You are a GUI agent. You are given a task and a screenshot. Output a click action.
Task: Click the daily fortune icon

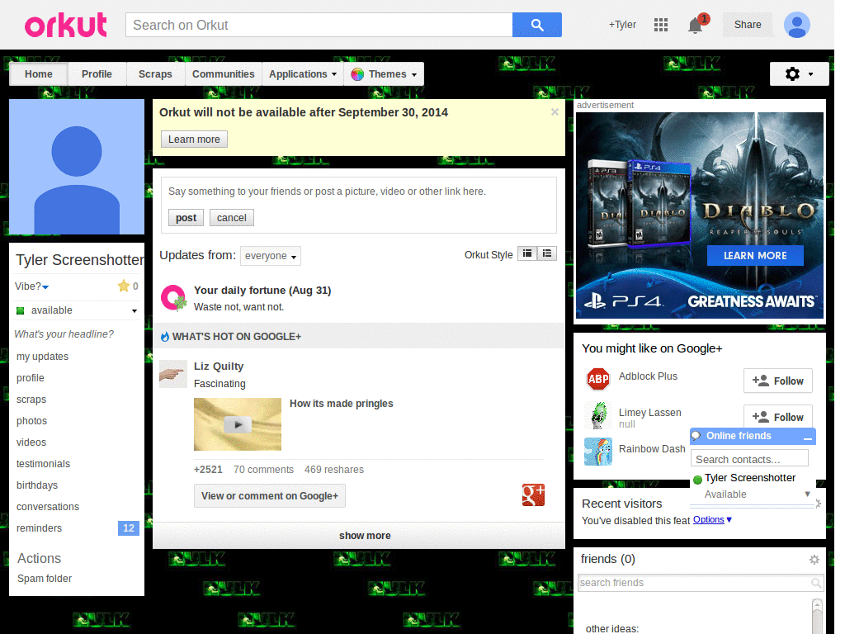tap(173, 298)
